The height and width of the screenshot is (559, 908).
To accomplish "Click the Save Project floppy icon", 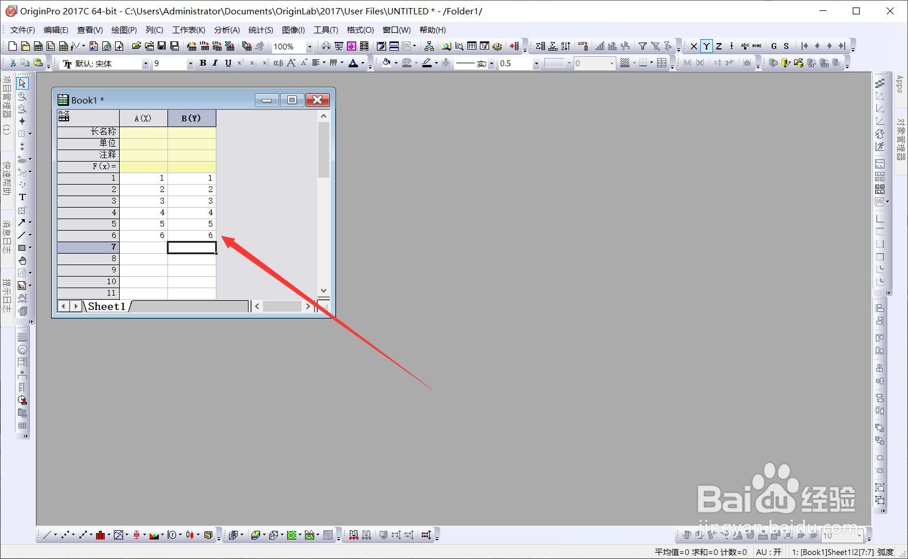I will 162,46.
